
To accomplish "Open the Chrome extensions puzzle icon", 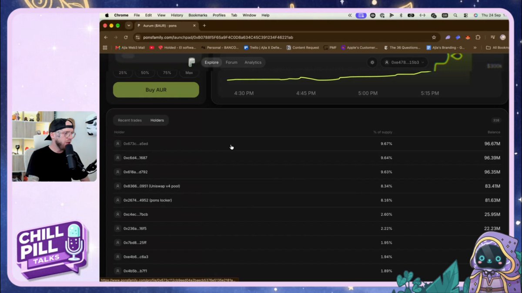I will point(478,37).
